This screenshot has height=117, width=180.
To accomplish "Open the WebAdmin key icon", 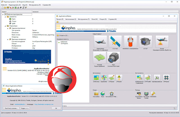I will [153, 94].
